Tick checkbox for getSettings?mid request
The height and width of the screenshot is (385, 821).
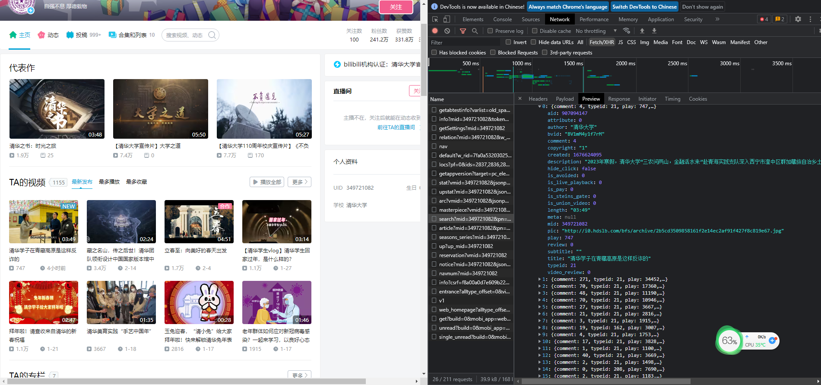434,128
